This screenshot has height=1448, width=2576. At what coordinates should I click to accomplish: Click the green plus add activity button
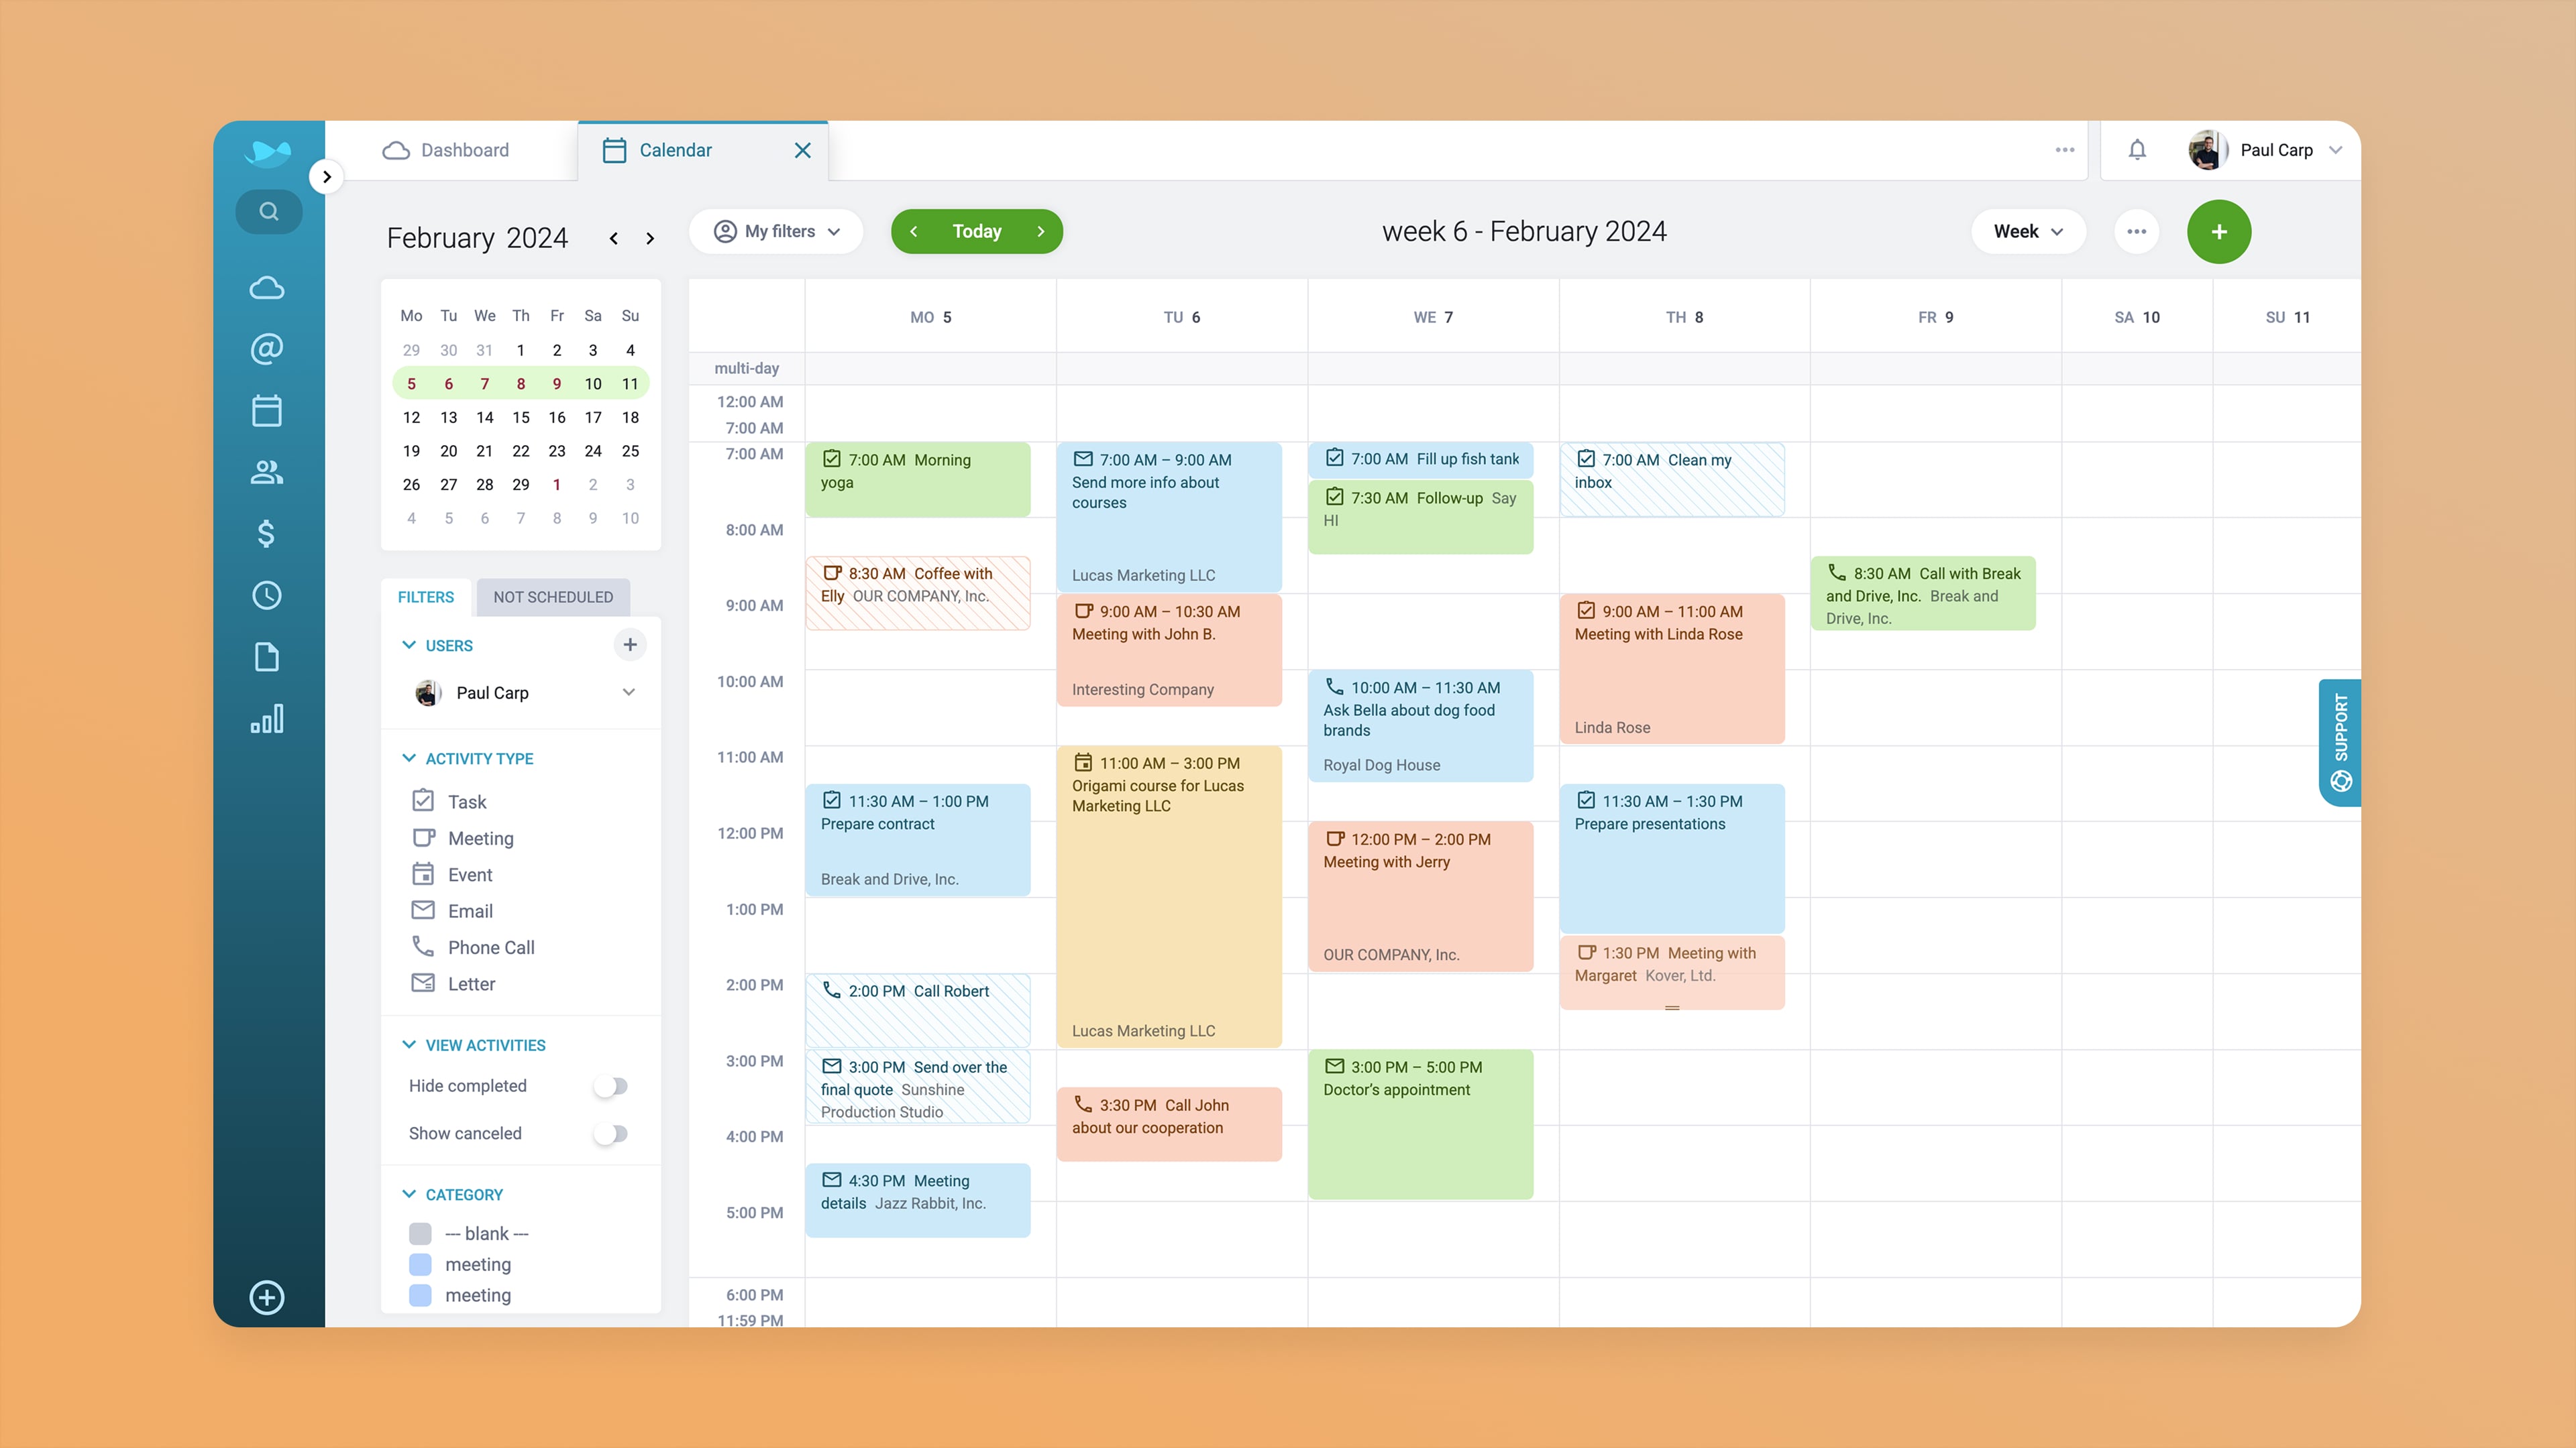[2218, 232]
